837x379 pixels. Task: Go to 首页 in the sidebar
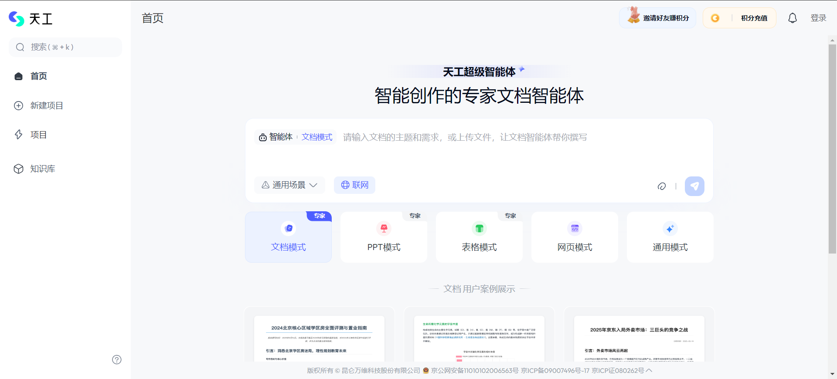point(38,76)
